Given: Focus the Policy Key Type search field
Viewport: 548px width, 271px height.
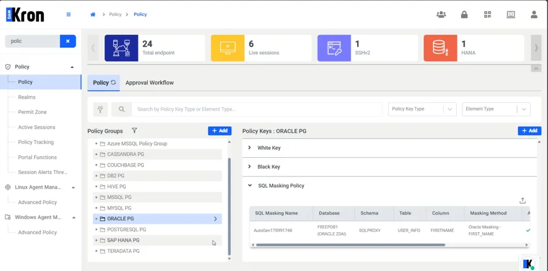Looking at the screenshot, I should tap(257, 109).
